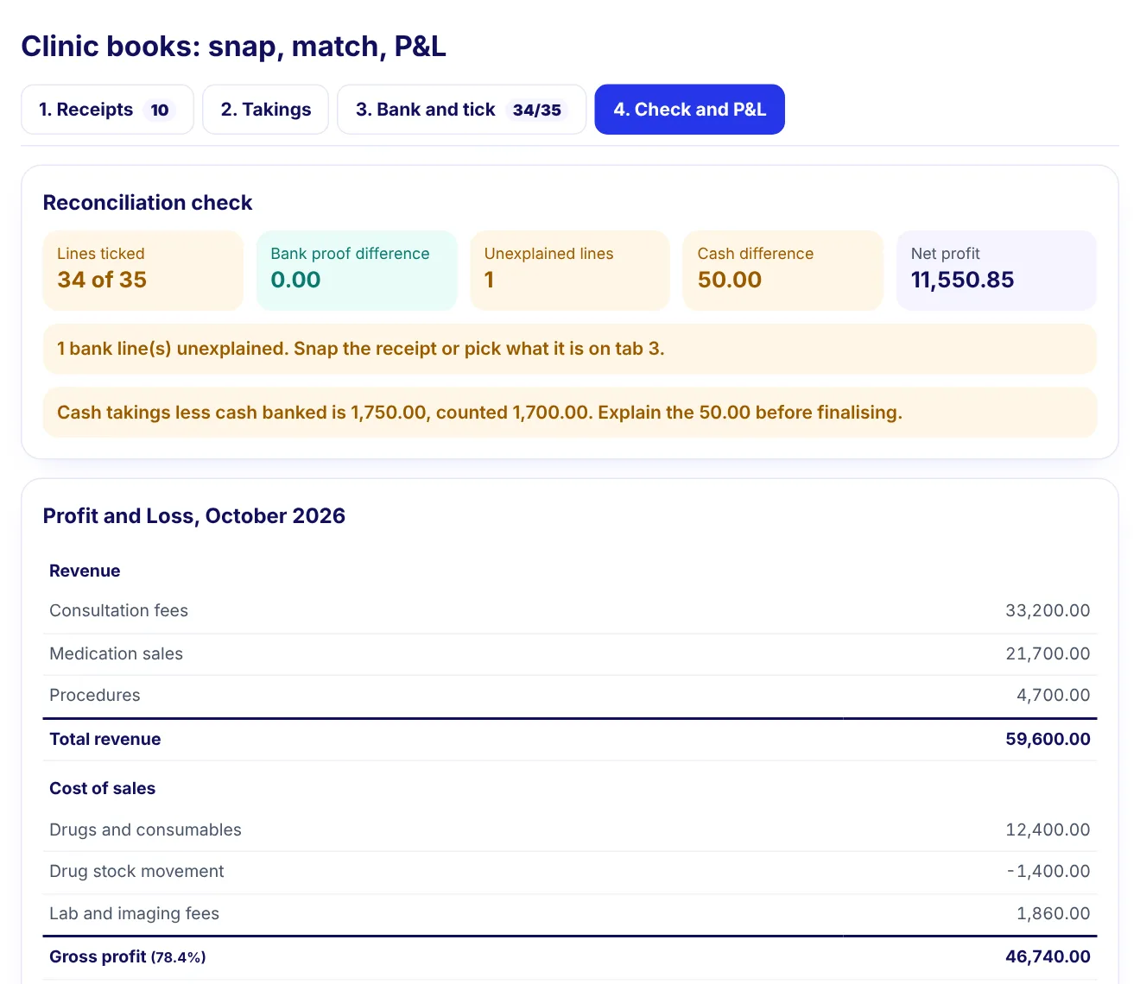The image size is (1140, 984).
Task: Click the Cash difference 50.00 card
Action: 783,270
